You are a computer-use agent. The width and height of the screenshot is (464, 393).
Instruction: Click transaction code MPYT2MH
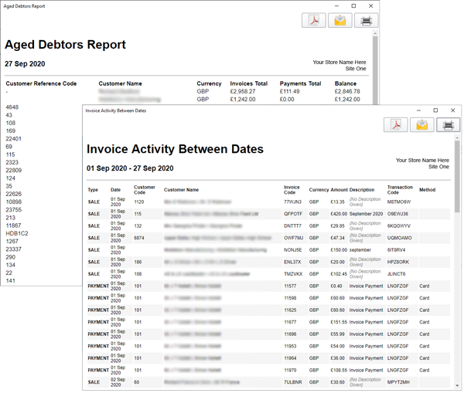pyautogui.click(x=401, y=381)
